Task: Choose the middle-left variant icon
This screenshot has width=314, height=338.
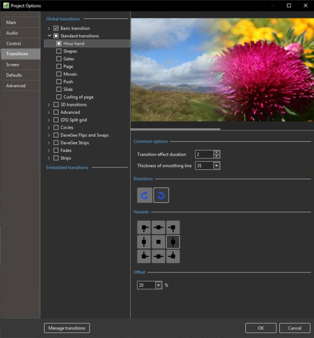Action: coord(144,241)
